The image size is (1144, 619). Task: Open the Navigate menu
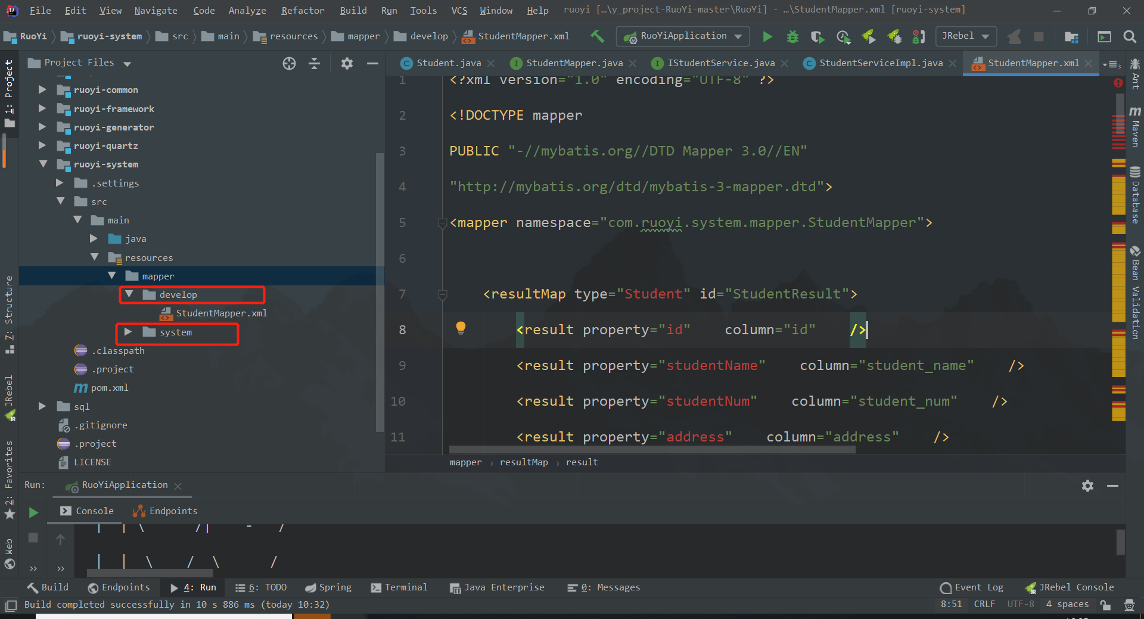click(x=156, y=11)
